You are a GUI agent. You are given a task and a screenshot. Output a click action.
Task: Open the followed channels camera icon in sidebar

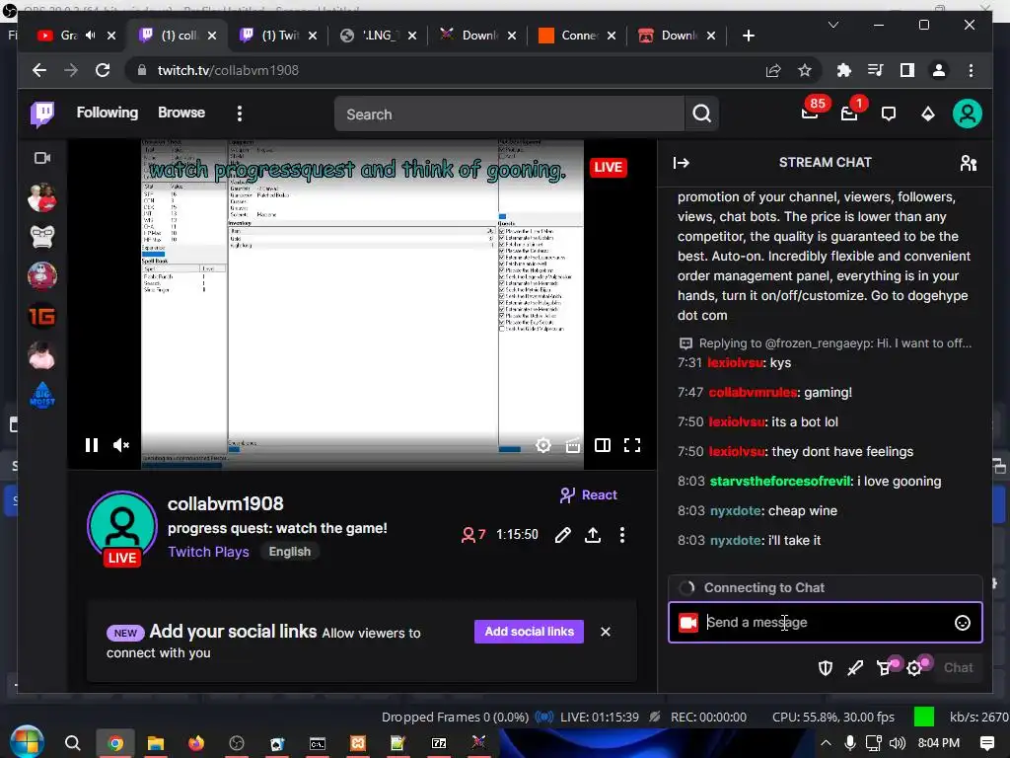point(42,158)
